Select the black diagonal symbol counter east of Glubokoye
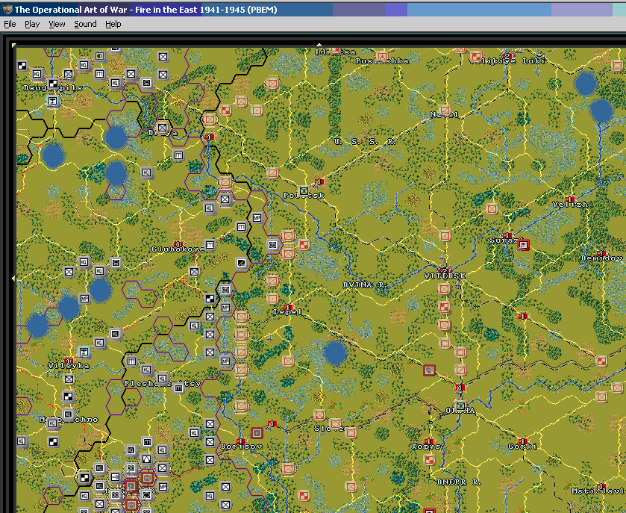This screenshot has height=513, width=626. tap(241, 263)
